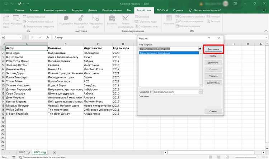This screenshot has height=159, width=269.
Task: Open Макрос dialog help question mark
Action: [x=209, y=38]
